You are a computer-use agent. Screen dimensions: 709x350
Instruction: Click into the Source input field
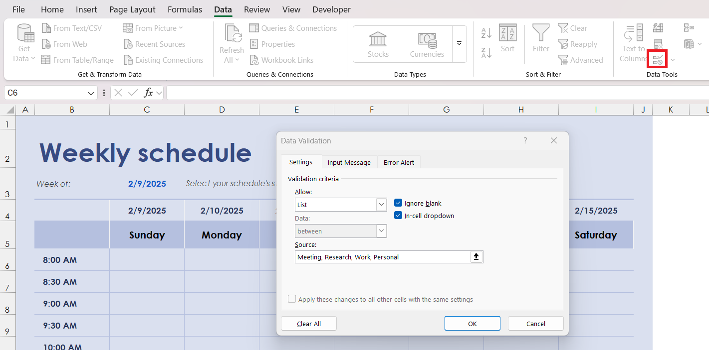click(382, 257)
